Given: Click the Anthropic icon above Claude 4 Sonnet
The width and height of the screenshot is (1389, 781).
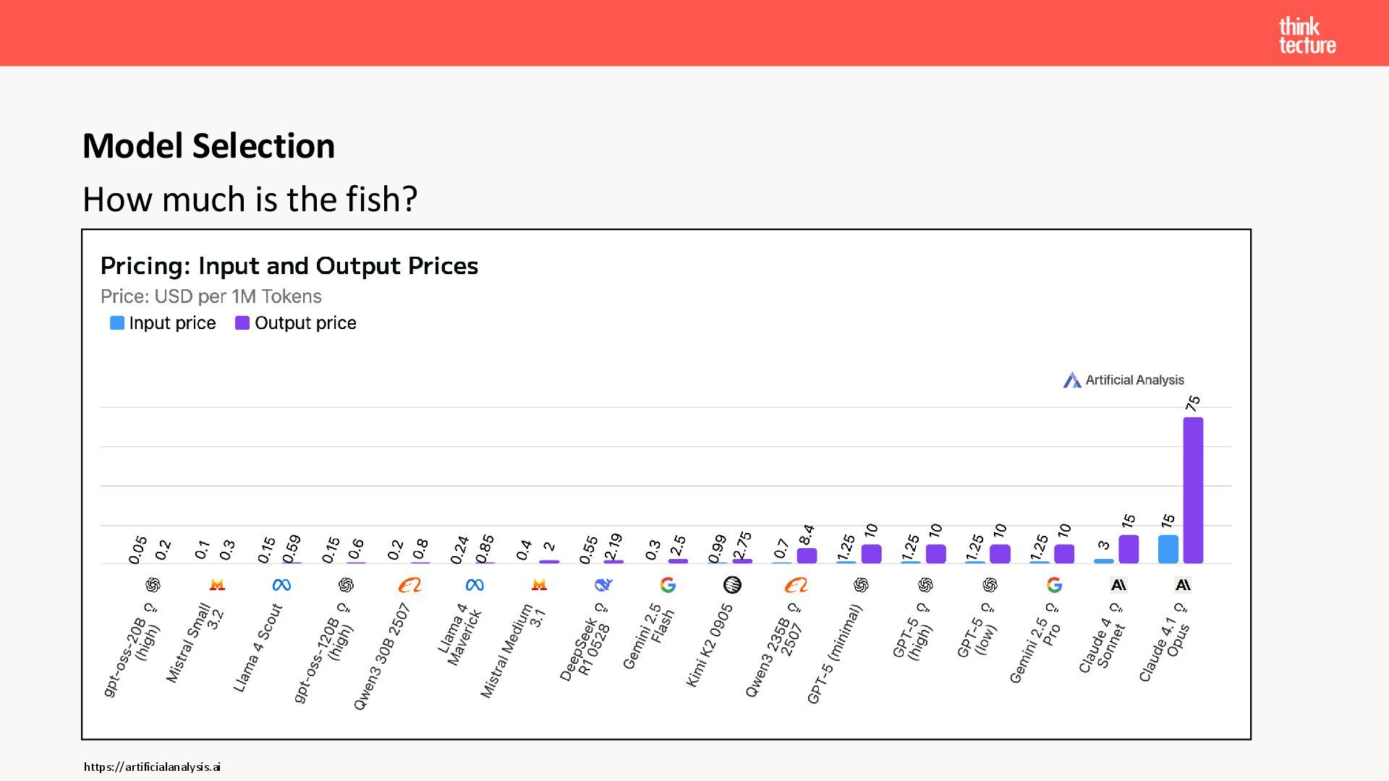Looking at the screenshot, I should [x=1118, y=585].
